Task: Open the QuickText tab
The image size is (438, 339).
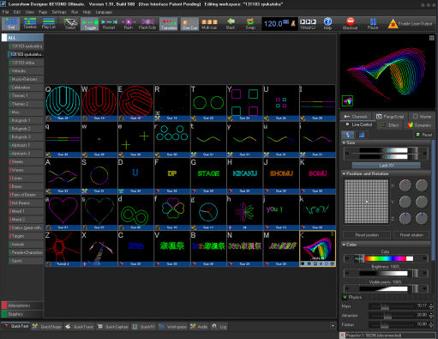Action: (16, 326)
